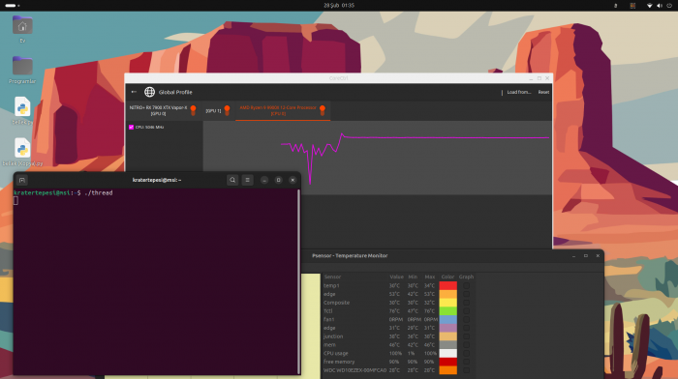Open the clock and calendar in top bar
The image size is (678, 379).
(x=339, y=6)
